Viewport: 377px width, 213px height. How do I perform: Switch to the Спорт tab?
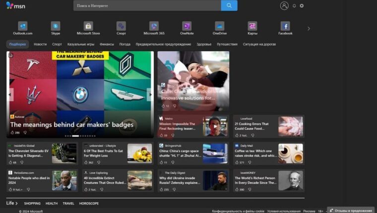click(57, 44)
